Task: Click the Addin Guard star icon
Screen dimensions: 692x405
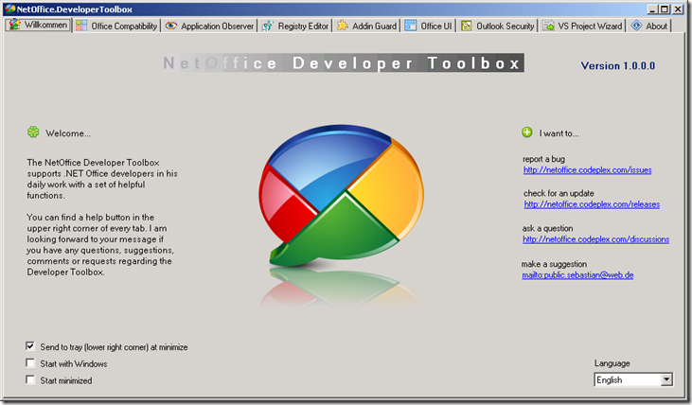Action: coord(343,26)
